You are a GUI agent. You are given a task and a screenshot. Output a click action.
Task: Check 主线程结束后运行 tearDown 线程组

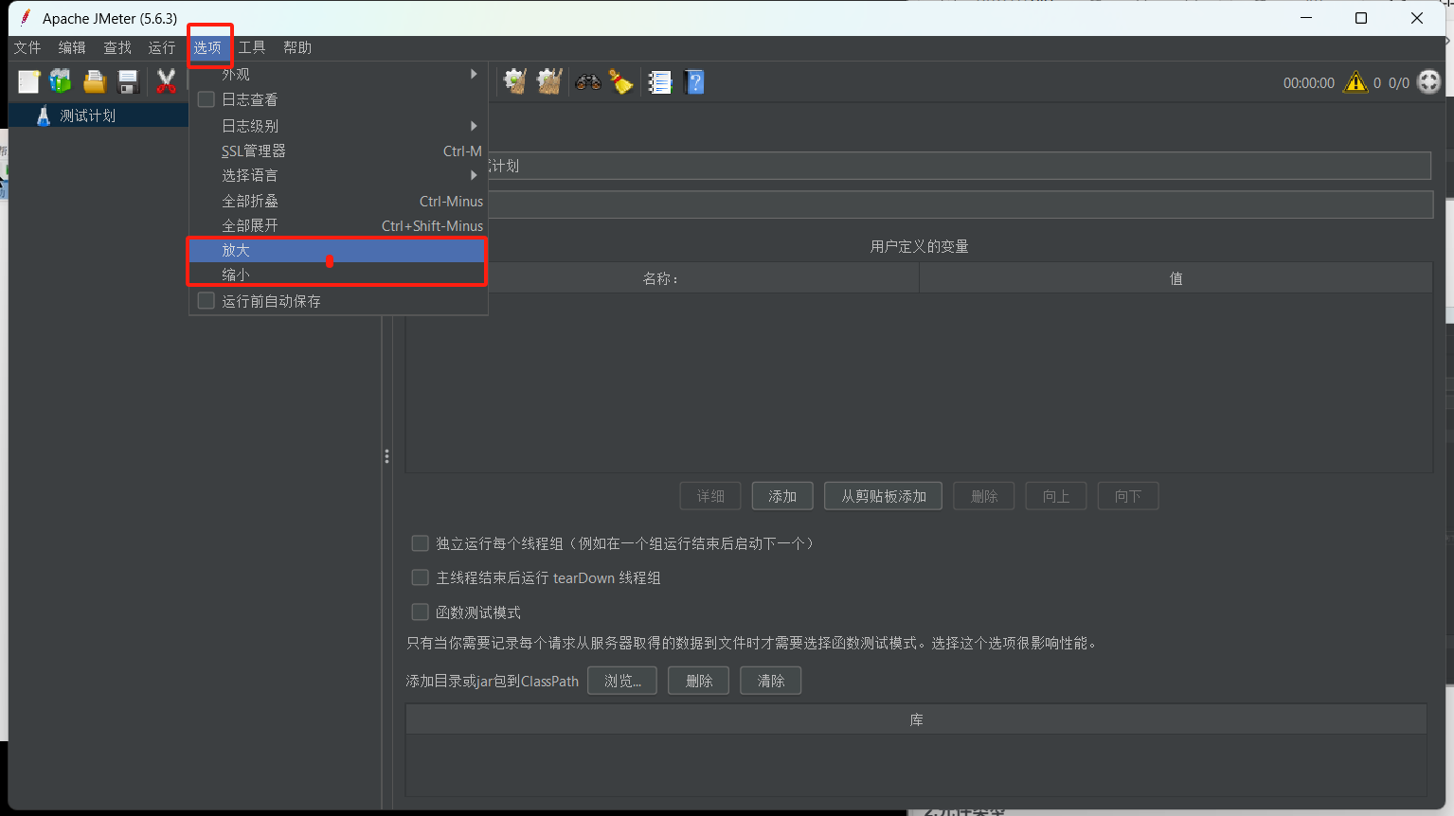(420, 577)
